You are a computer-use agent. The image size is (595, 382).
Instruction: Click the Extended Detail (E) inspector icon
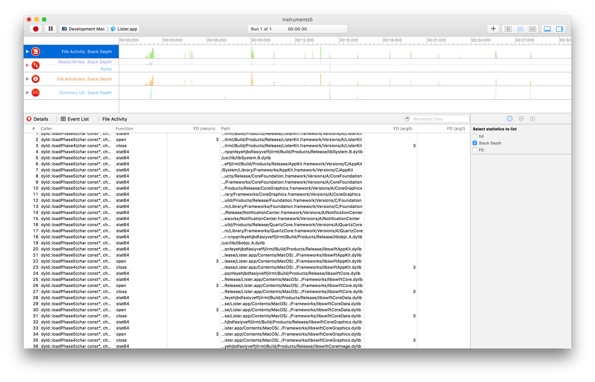(532, 118)
